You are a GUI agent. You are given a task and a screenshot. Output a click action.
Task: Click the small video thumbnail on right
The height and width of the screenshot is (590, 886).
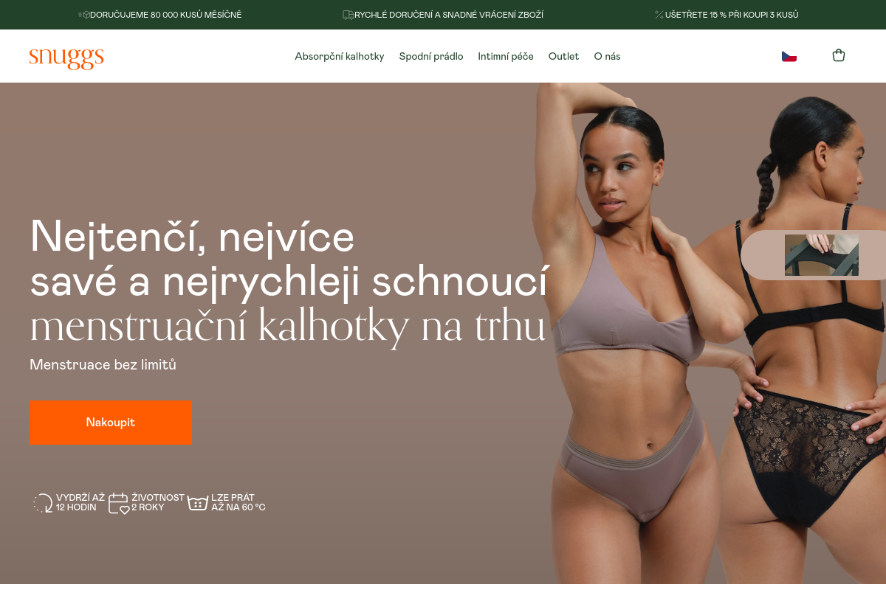(822, 255)
